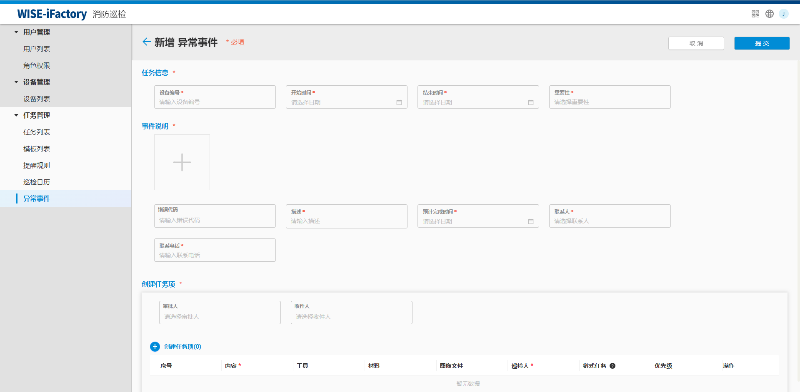This screenshot has width=800, height=392.
Task: Click calendar icon in 预计完成时间 field
Action: pyautogui.click(x=530, y=221)
